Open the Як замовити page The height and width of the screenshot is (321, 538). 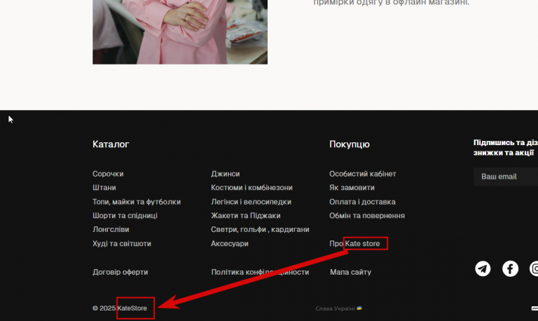[352, 187]
